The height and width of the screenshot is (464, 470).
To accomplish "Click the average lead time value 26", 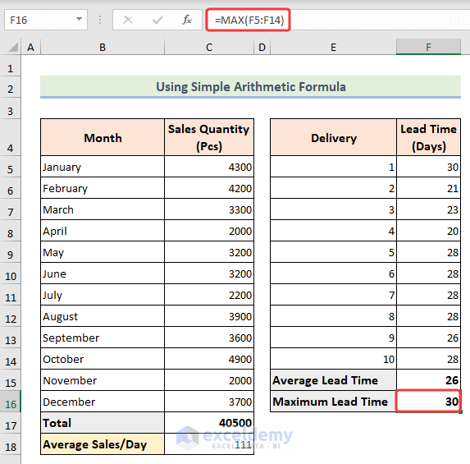I will coord(428,380).
